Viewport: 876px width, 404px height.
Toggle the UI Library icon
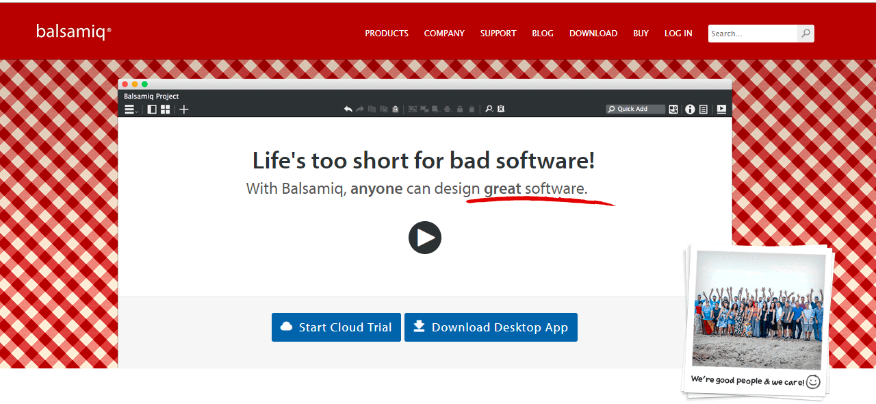673,109
